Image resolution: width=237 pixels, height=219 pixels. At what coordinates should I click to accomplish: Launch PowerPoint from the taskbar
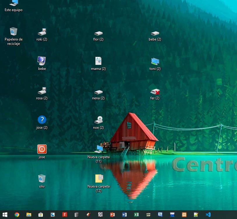tap(113, 215)
